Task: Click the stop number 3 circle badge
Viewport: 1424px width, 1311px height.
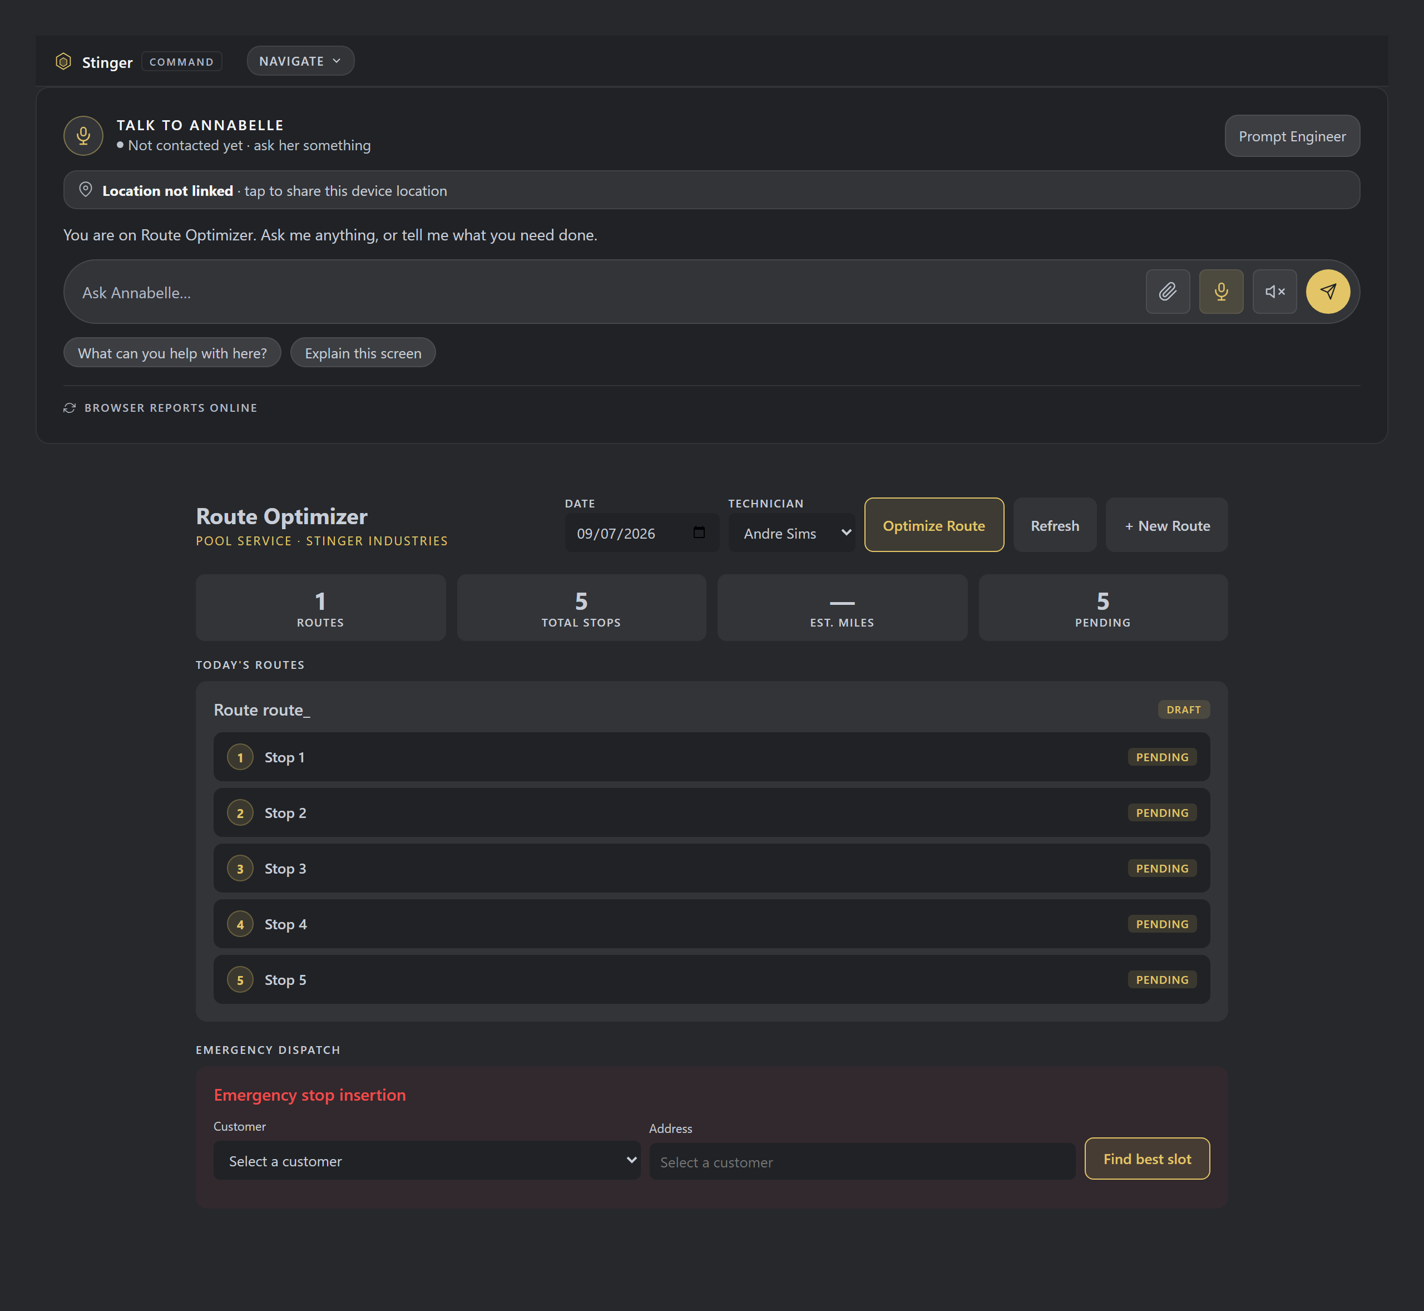Action: point(240,868)
